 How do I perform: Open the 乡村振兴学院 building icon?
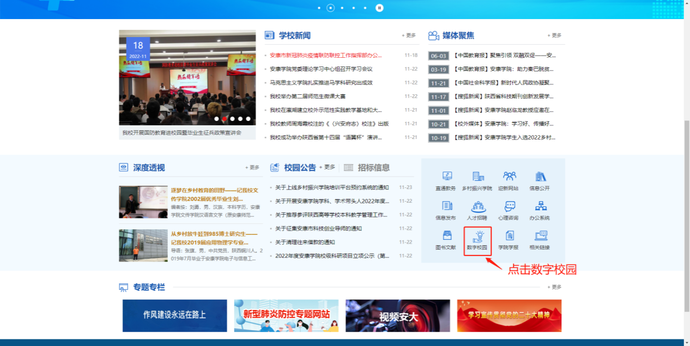(x=478, y=177)
